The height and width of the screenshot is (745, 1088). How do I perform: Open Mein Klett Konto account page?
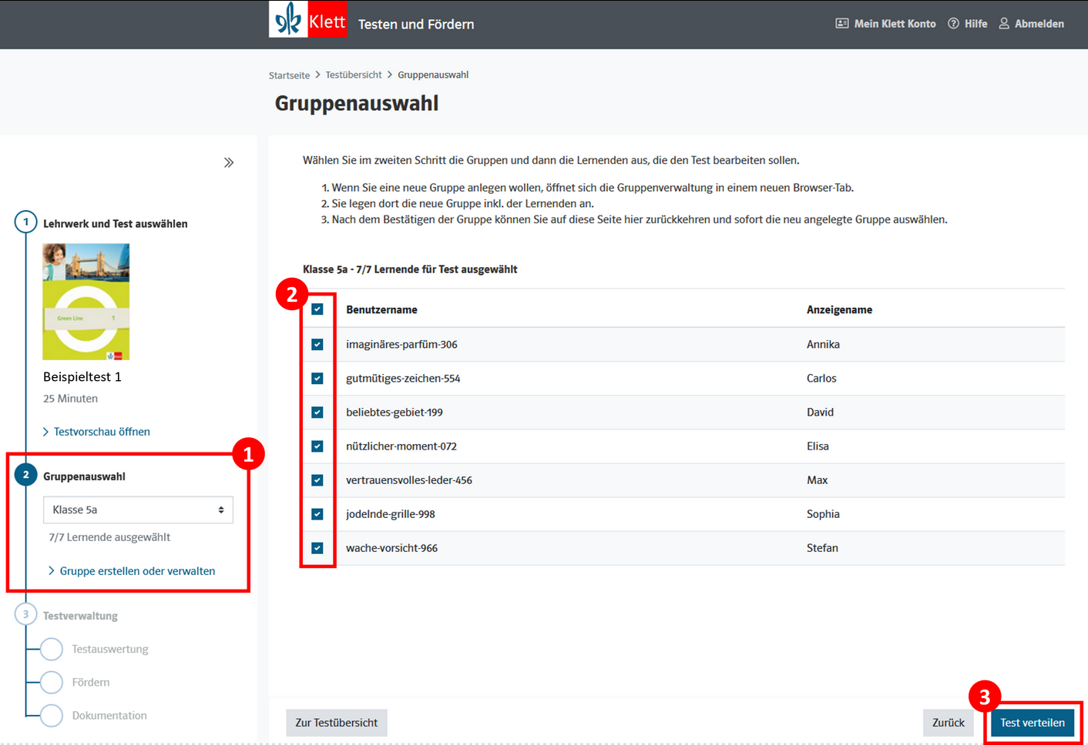pyautogui.click(x=895, y=24)
